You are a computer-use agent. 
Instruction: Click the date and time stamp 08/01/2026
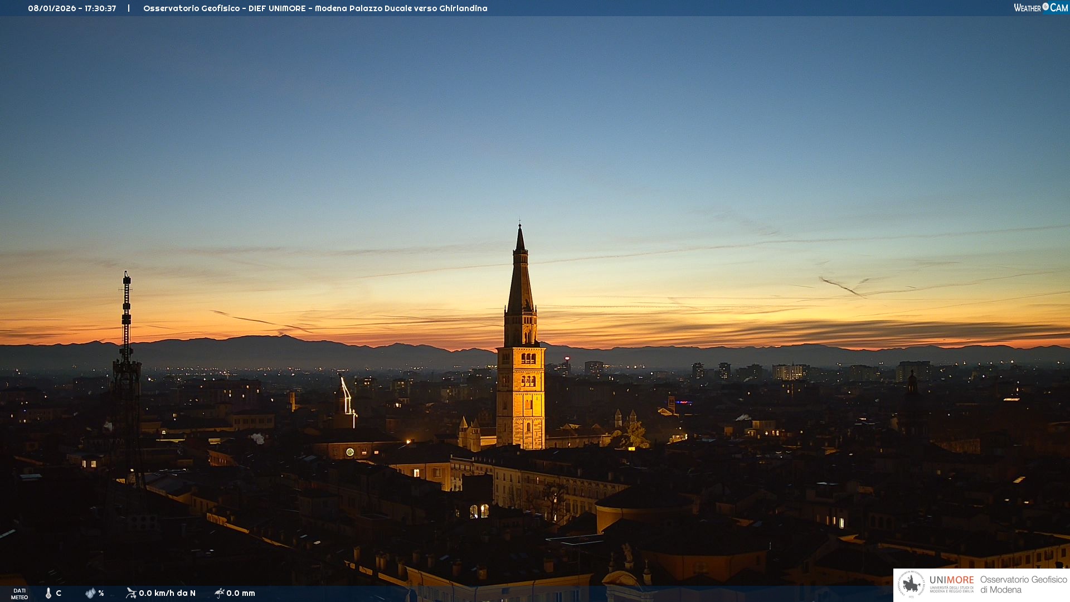pyautogui.click(x=72, y=8)
